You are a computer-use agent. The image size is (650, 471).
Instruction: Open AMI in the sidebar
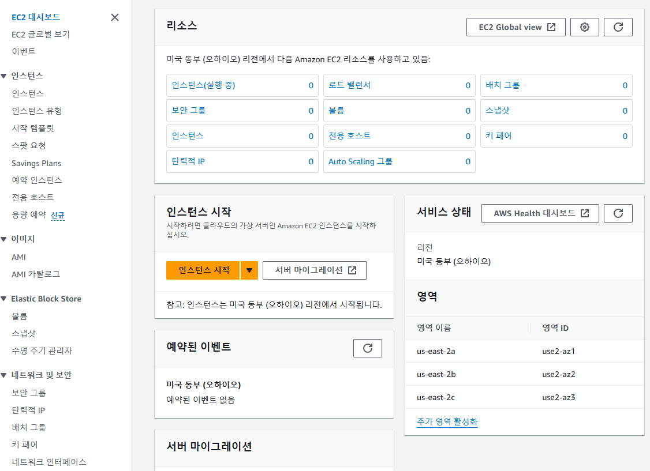pos(18,257)
